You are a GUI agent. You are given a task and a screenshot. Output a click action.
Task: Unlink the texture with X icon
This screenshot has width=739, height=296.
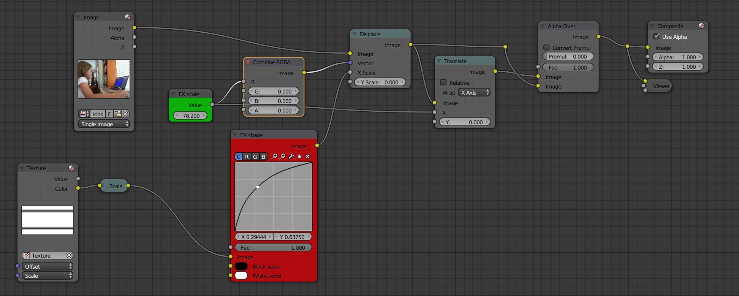pyautogui.click(x=69, y=255)
